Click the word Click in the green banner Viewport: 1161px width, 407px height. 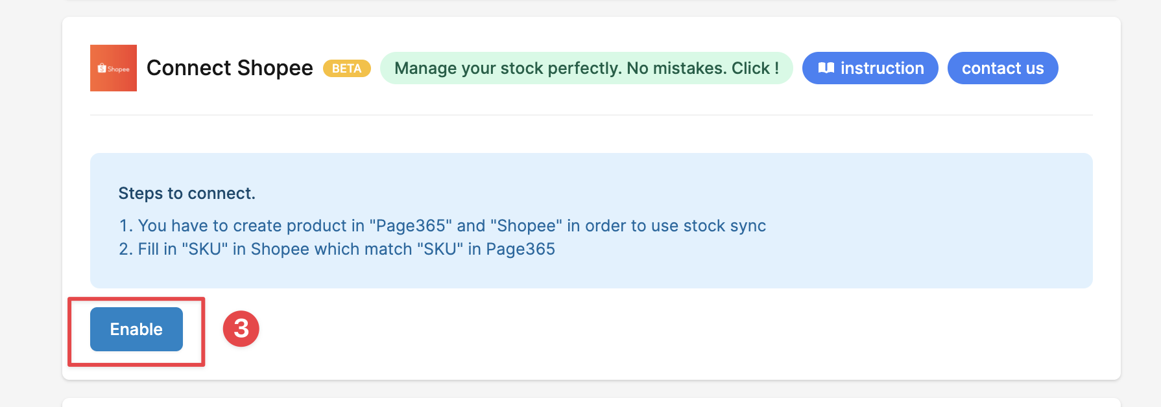point(750,68)
